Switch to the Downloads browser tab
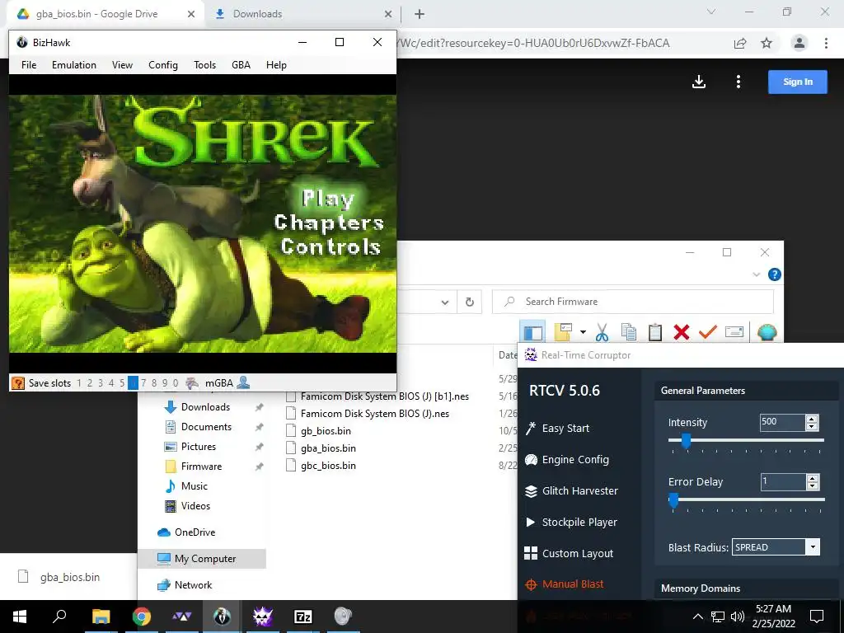Viewport: 844px width, 633px height. [300, 14]
